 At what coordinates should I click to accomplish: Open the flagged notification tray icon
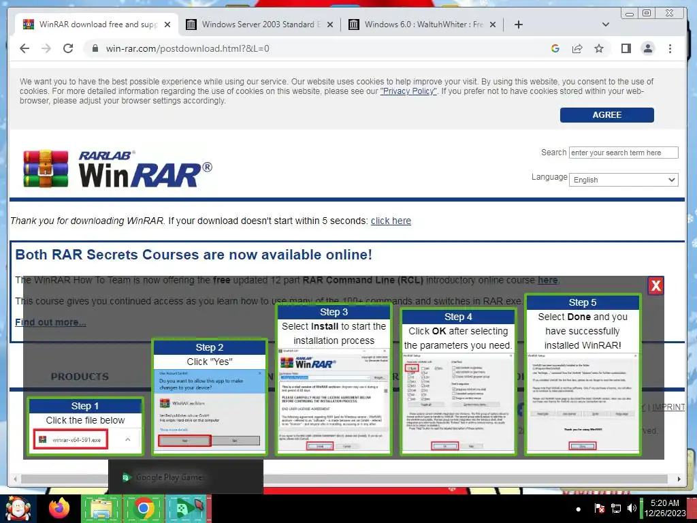[599, 508]
